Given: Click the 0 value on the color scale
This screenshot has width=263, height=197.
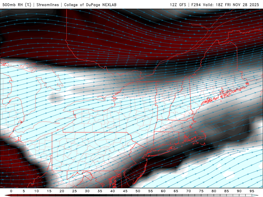Looking at the screenshot, I should 11,191.
